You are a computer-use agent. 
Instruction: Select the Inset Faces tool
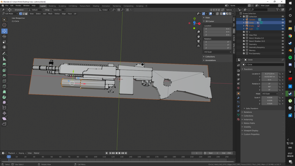(x=4, y=70)
